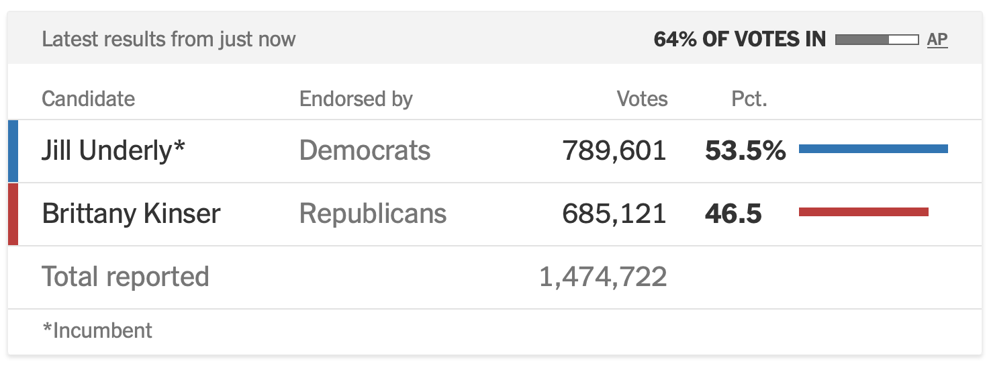Click the Incumbent footnote text
Viewport: 987px width, 368px height.
coord(97,330)
